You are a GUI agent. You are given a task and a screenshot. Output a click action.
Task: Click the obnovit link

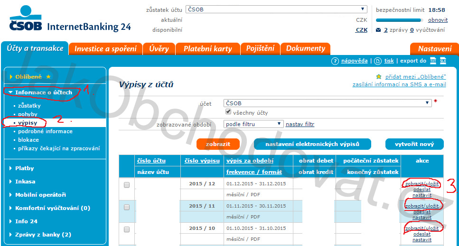pyautogui.click(x=438, y=20)
